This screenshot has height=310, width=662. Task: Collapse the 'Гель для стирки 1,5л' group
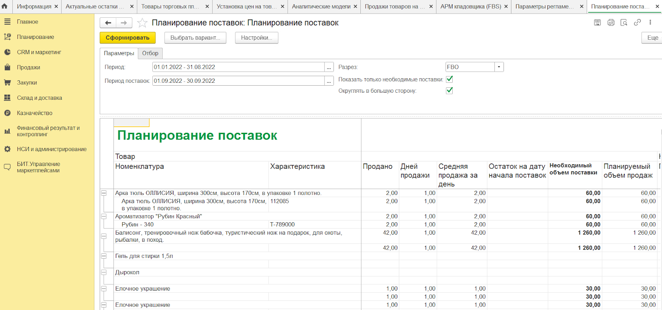point(104,256)
